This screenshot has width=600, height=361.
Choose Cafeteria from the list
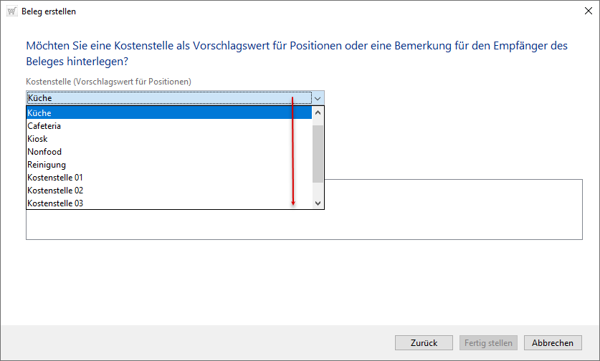pos(168,126)
